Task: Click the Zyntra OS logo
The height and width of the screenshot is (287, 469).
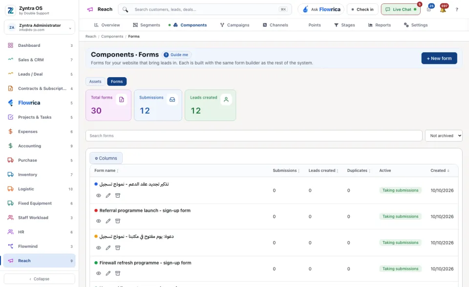Action: pos(10,10)
